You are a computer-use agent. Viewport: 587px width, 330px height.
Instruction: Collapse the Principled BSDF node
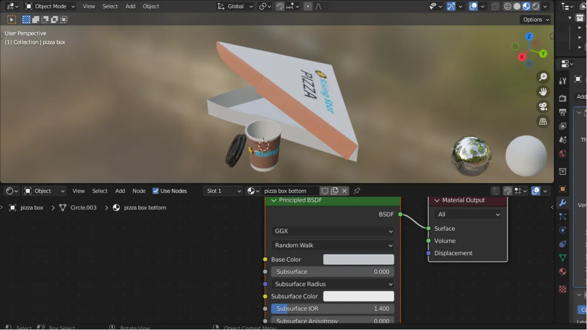tap(274, 200)
